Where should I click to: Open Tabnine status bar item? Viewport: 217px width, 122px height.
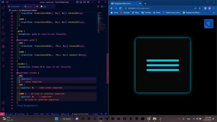coord(65,114)
